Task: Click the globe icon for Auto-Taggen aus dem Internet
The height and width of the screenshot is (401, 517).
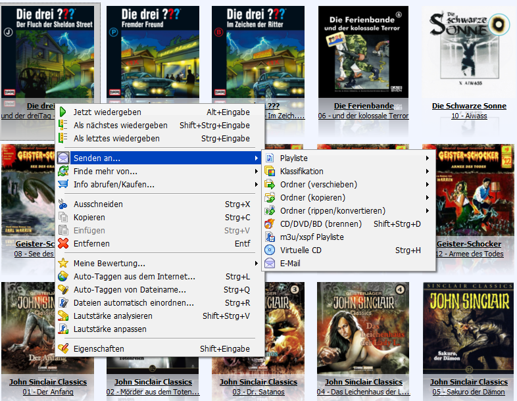Action: (x=63, y=277)
